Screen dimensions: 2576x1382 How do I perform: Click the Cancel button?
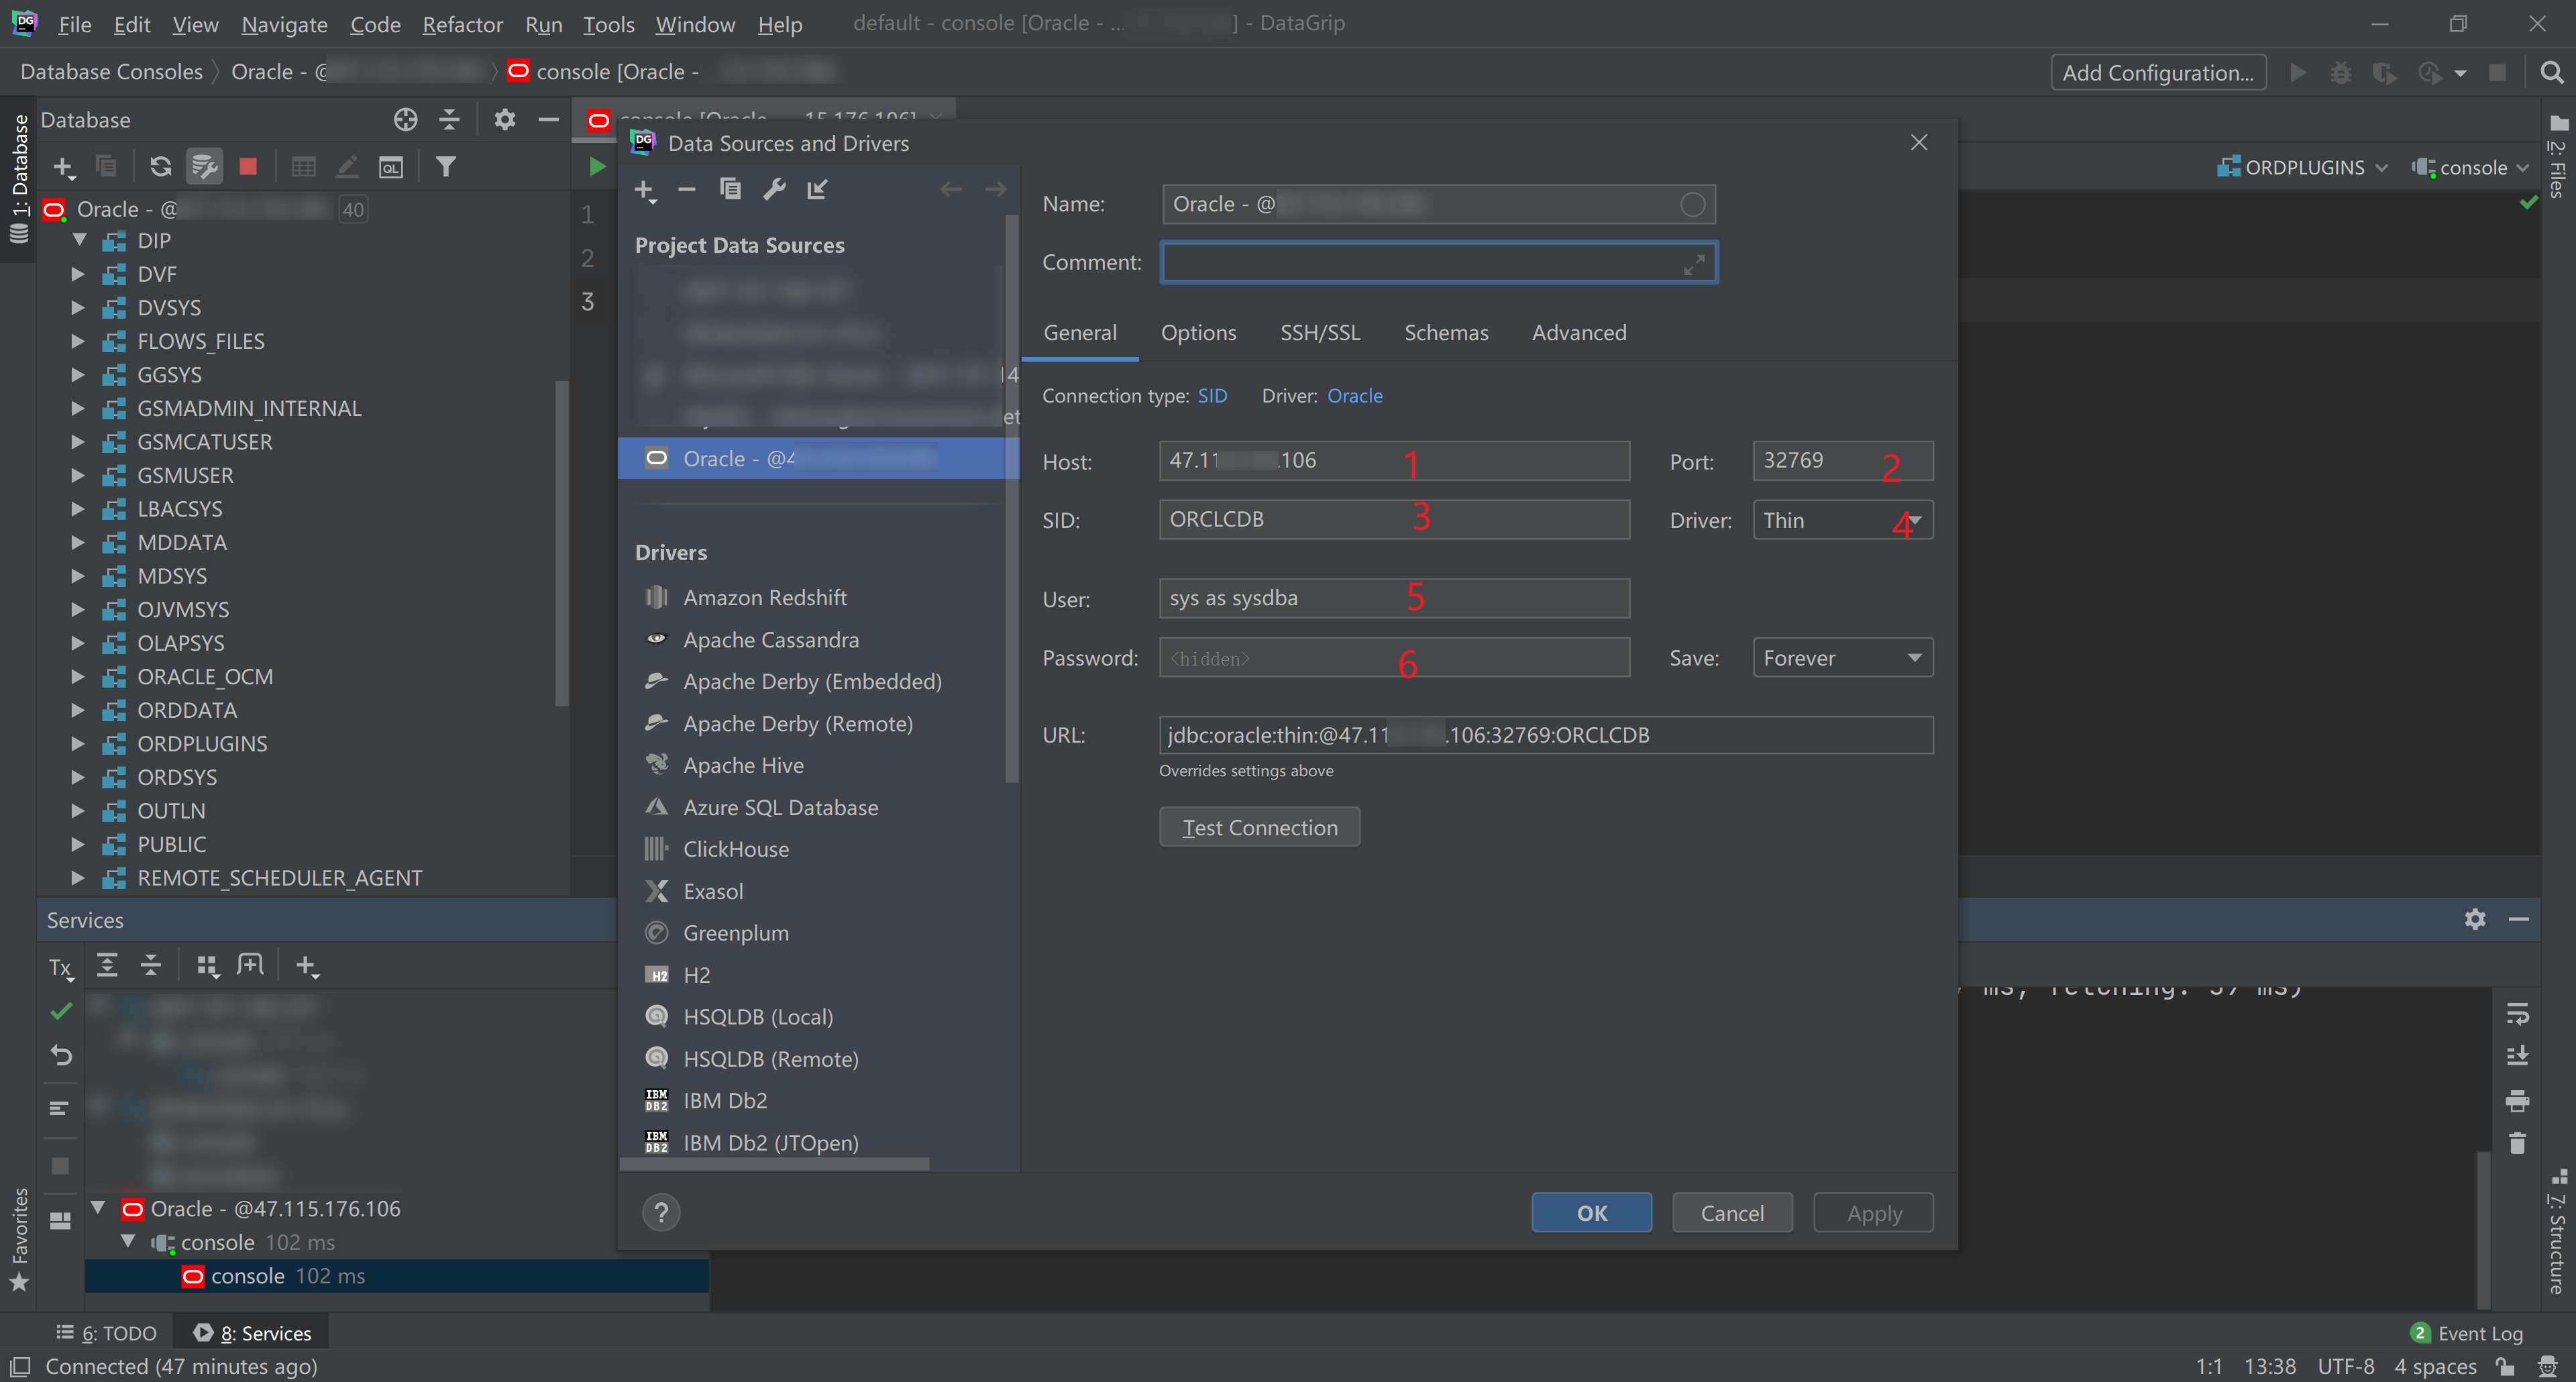click(1732, 1213)
